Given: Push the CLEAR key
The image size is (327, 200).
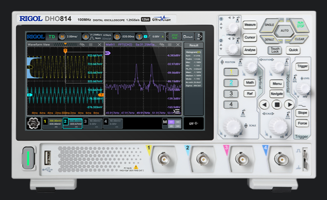Looking at the screenshot, I should coord(300,39).
